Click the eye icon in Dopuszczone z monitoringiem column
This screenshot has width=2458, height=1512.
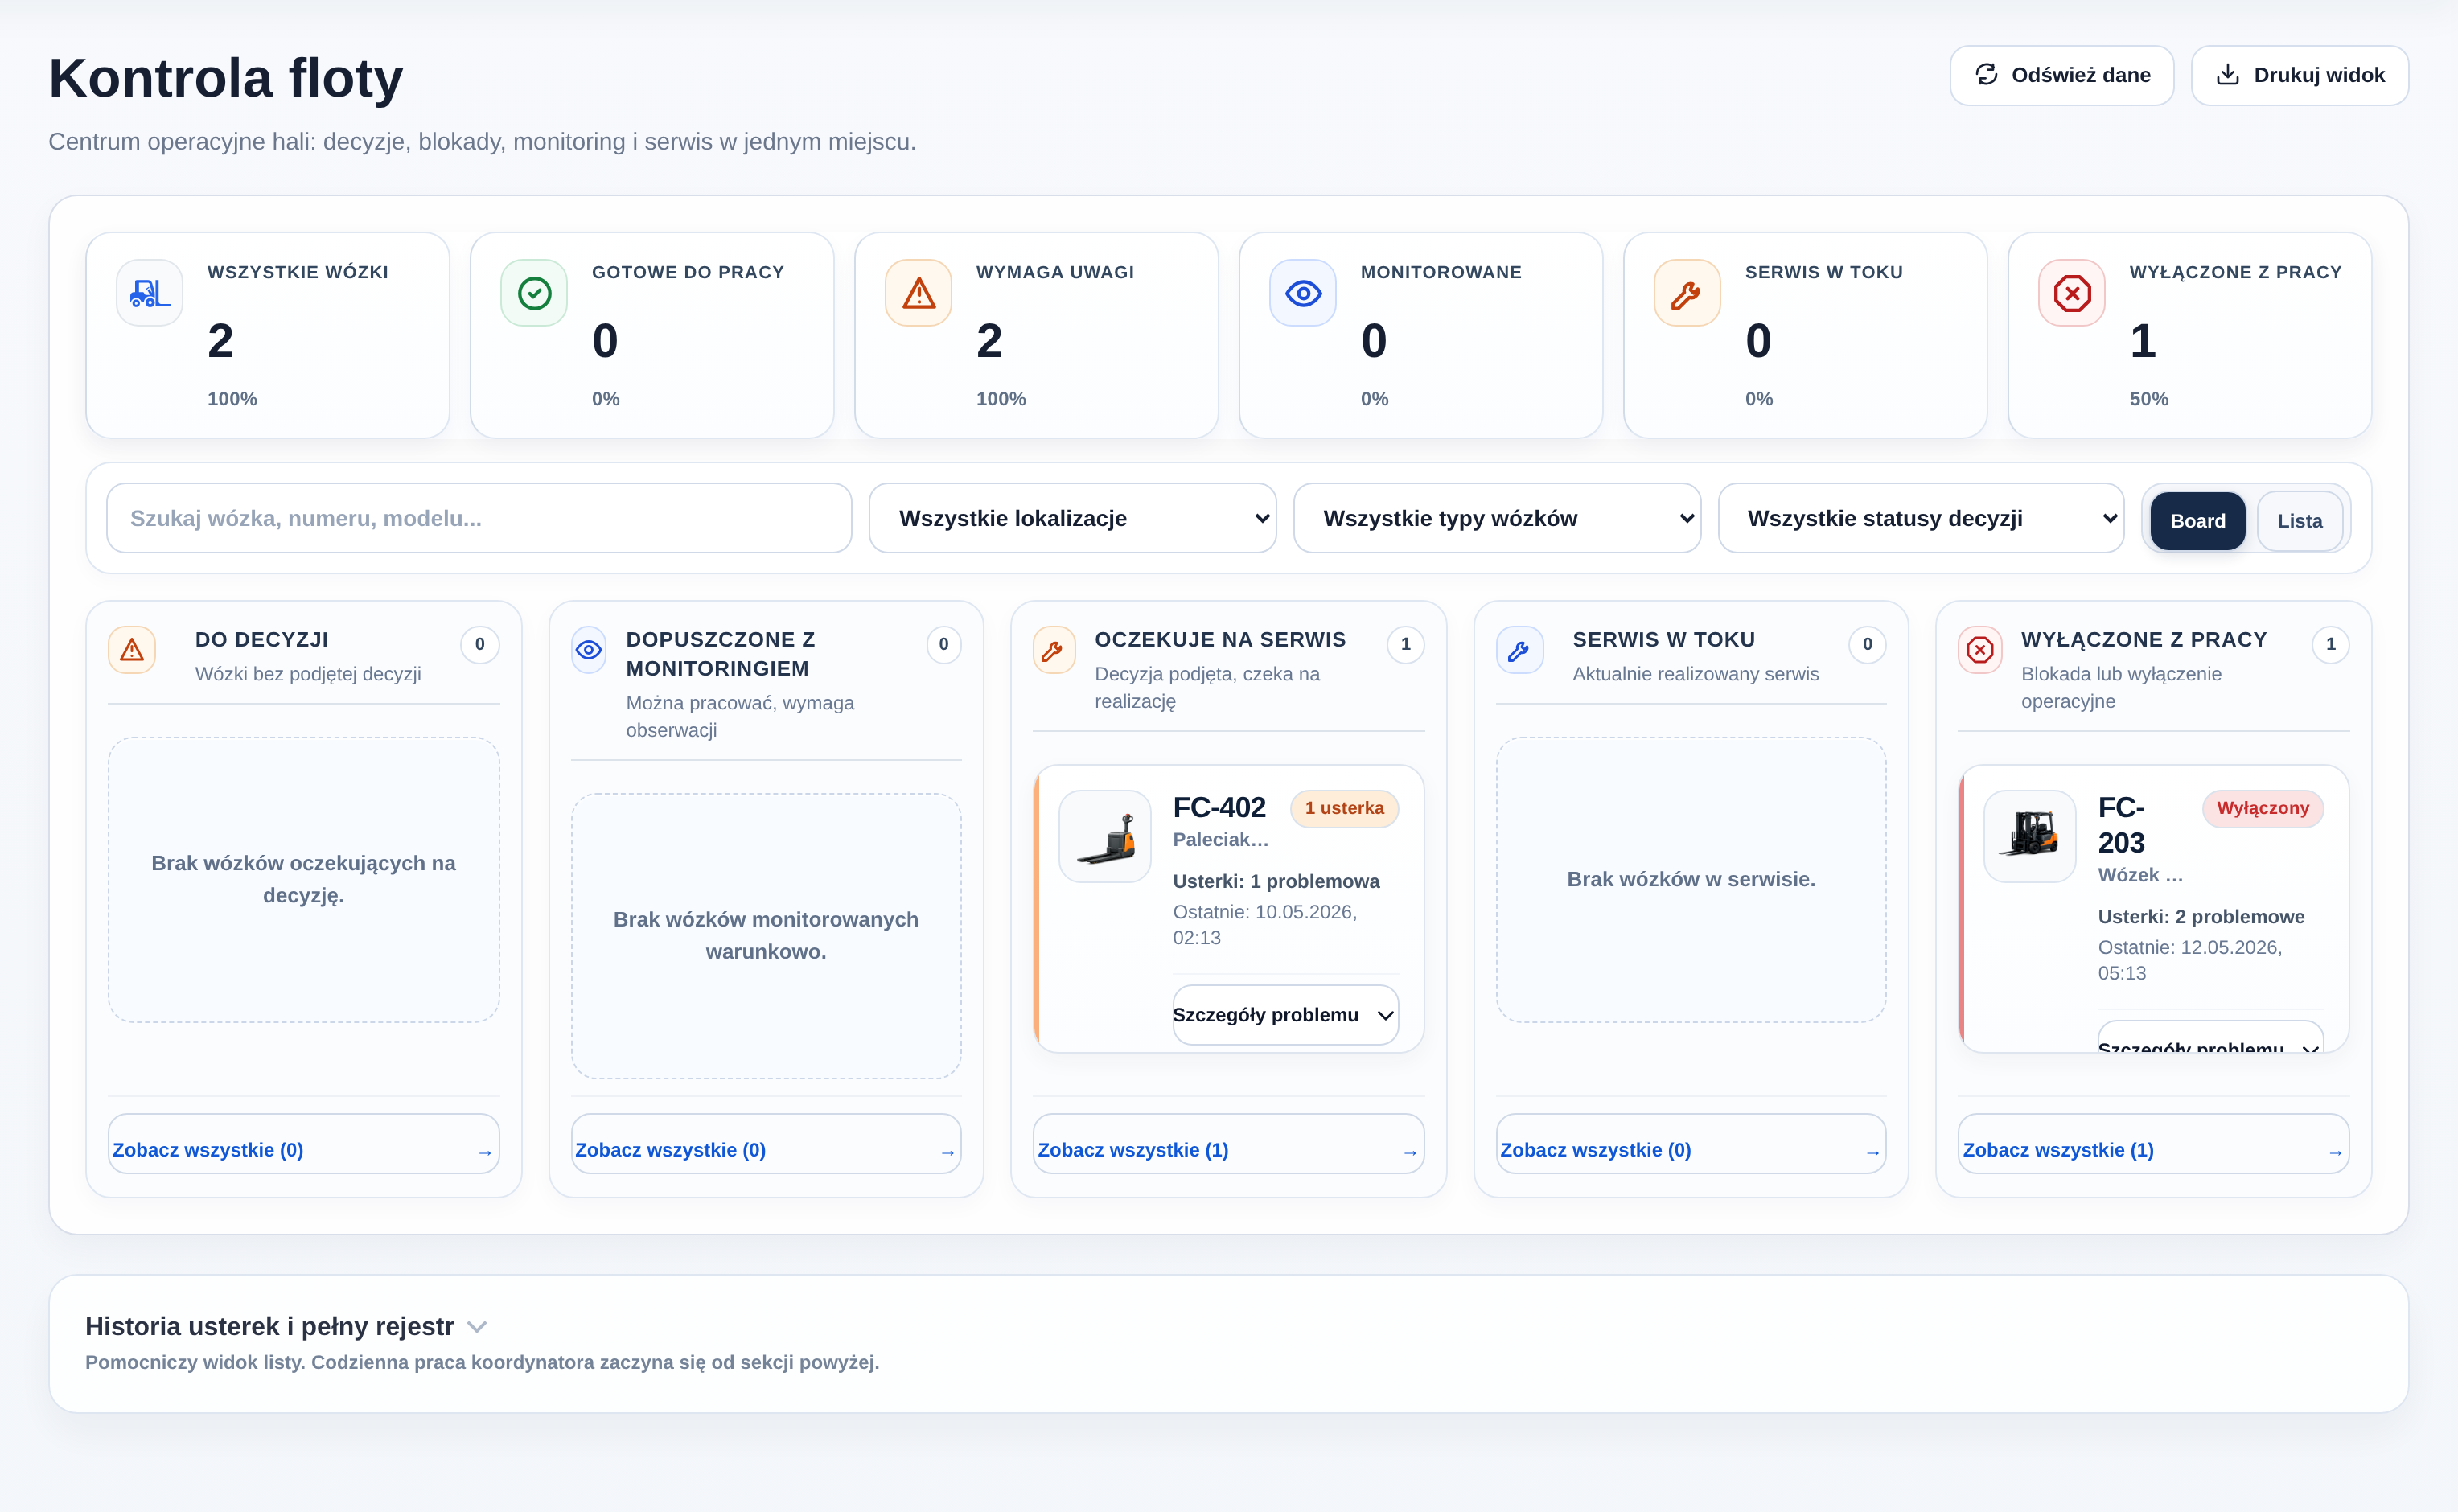click(589, 650)
